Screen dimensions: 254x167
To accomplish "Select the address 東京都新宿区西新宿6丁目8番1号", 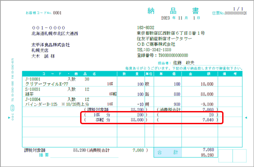I will pyautogui.click(x=171, y=33).
